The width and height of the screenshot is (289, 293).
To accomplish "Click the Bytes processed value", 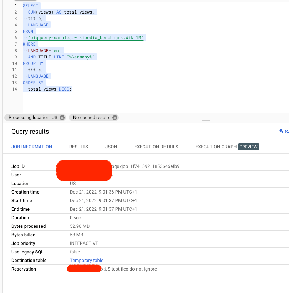I will [x=80, y=226].
